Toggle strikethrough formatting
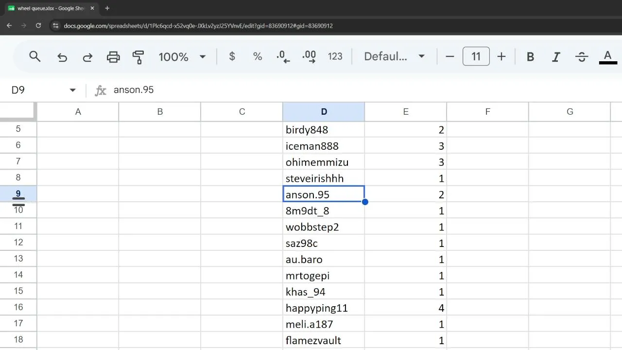Screen dimensions: 622x350 tap(582, 57)
